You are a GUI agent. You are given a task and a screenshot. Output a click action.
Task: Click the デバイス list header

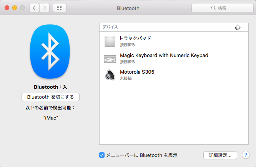click(x=174, y=27)
